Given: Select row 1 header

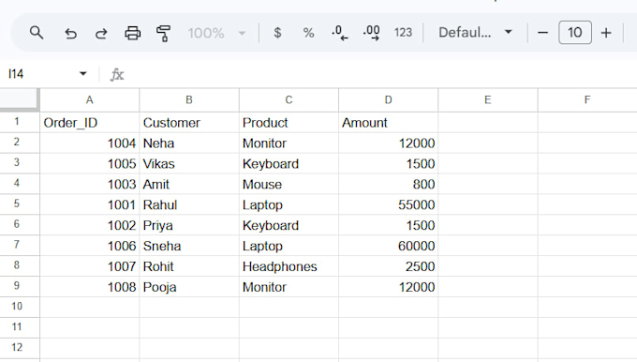Looking at the screenshot, I should (20, 122).
